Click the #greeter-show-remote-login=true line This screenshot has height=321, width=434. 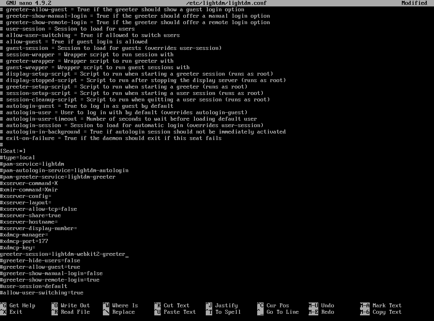tap(50, 280)
